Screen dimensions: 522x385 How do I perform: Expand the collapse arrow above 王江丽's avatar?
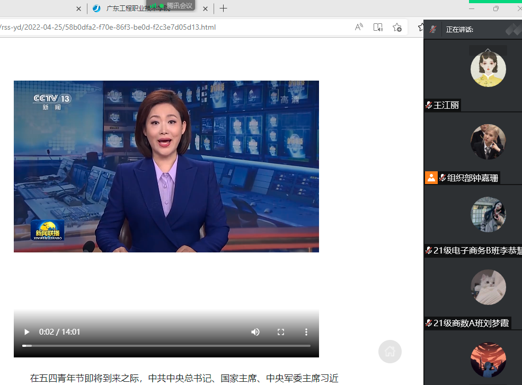[488, 50]
